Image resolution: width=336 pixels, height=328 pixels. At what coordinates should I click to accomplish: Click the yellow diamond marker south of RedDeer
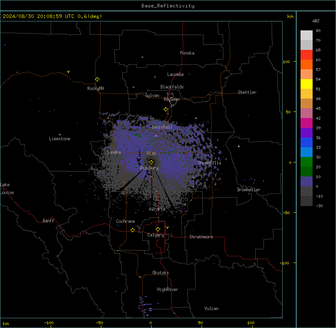tap(166, 109)
